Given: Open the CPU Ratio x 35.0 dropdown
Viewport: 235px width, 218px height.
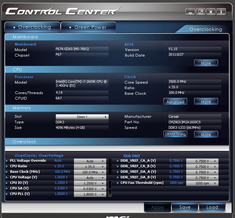Looking at the screenshot, I should 90,167.
